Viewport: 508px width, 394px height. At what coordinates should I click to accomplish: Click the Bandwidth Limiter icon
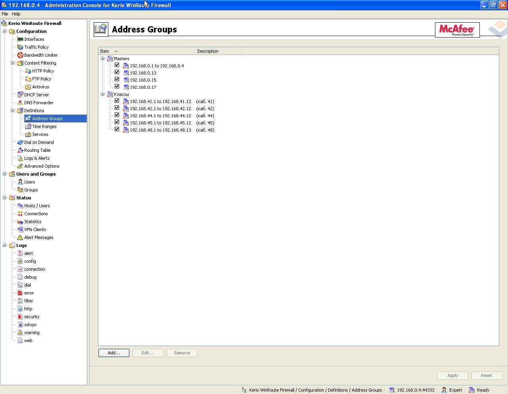pos(20,55)
